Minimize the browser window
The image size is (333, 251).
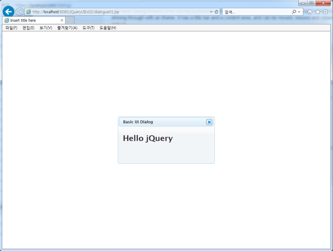click(303, 3)
